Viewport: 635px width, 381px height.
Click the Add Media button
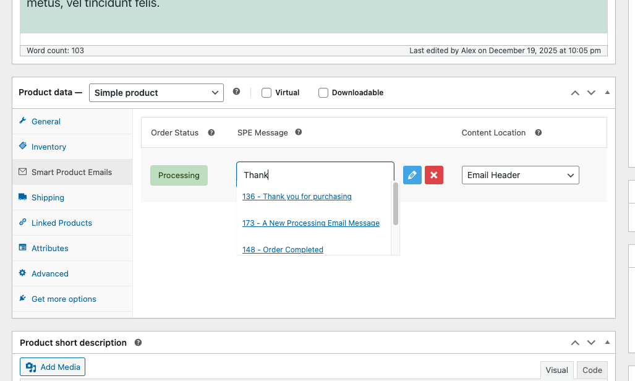coord(53,367)
